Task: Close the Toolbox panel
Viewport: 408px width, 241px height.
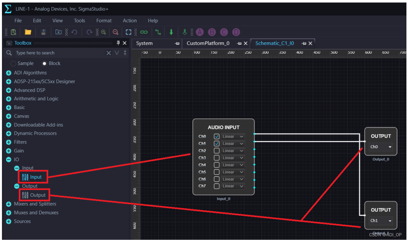Action: (125, 43)
